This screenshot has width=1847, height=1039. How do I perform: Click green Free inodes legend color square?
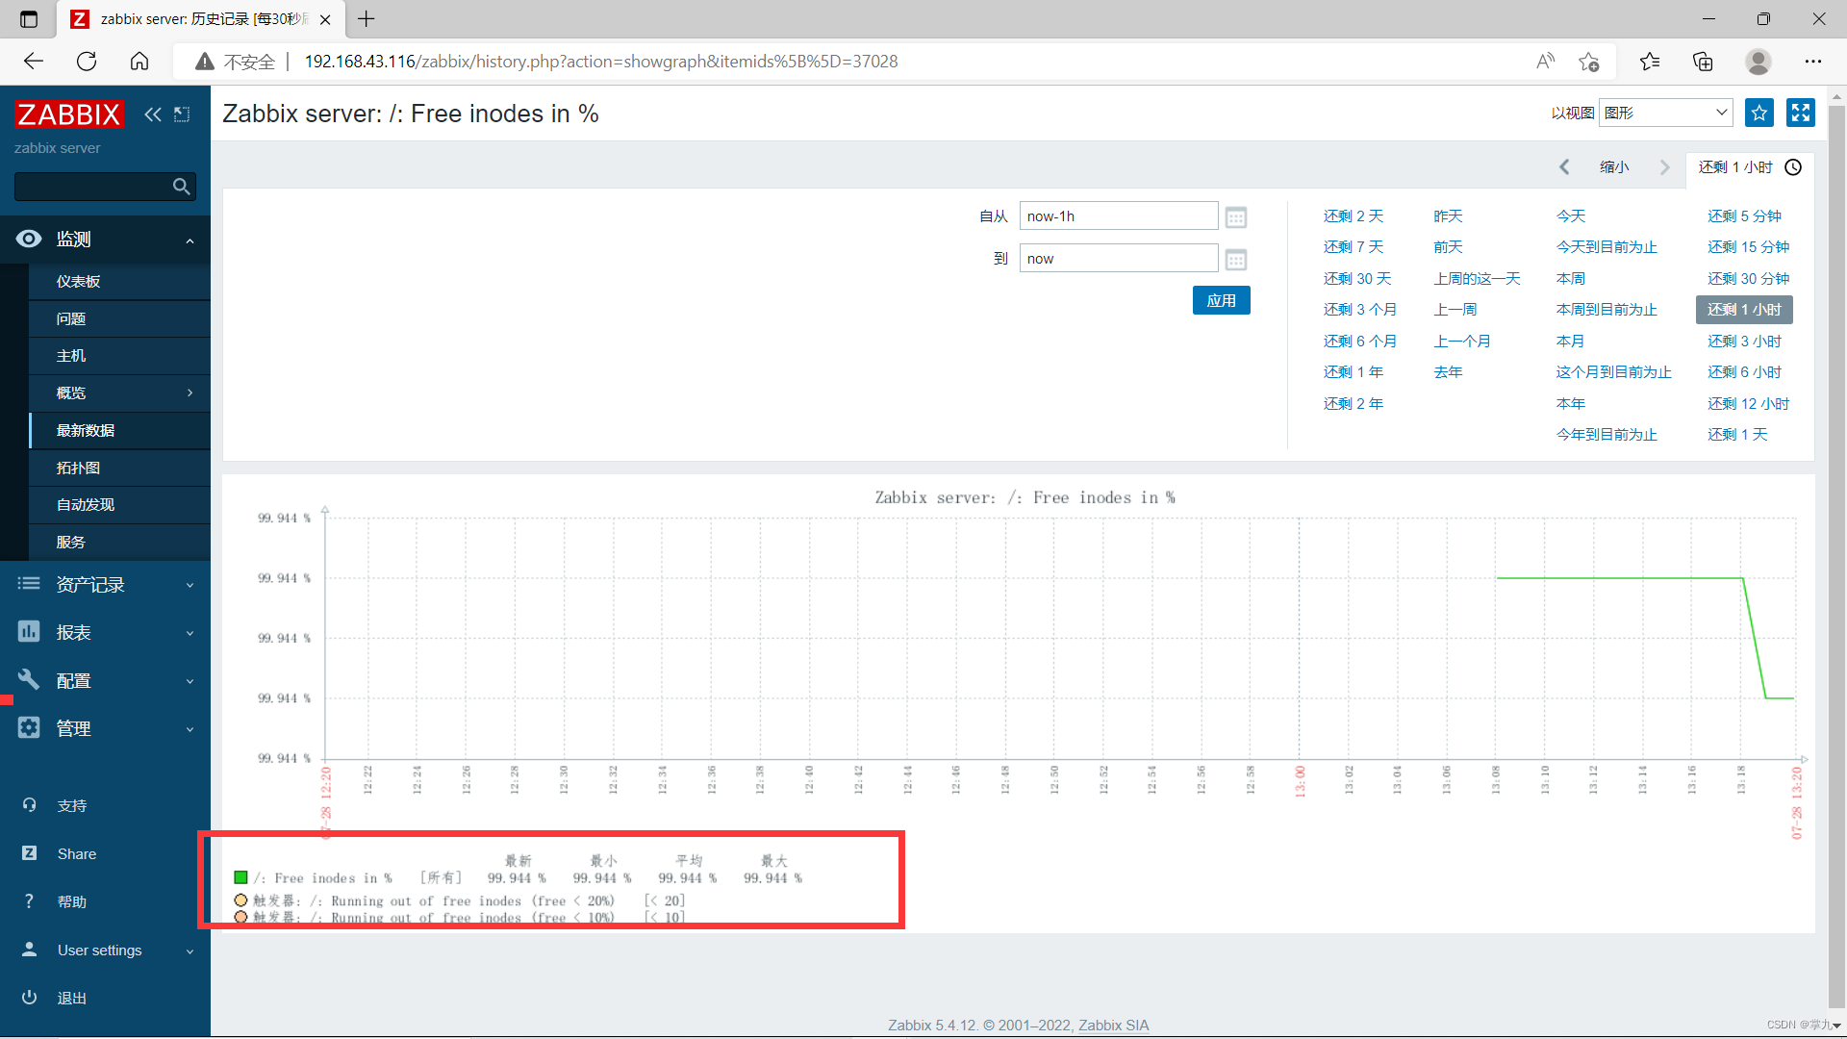click(x=240, y=877)
